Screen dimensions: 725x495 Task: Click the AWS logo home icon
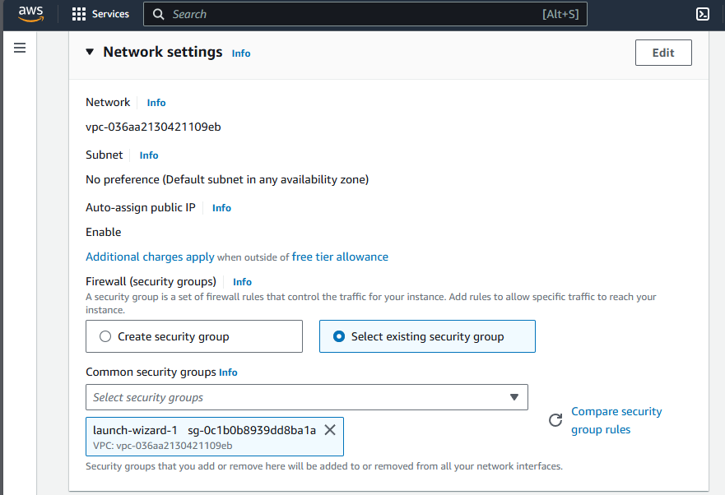point(30,14)
